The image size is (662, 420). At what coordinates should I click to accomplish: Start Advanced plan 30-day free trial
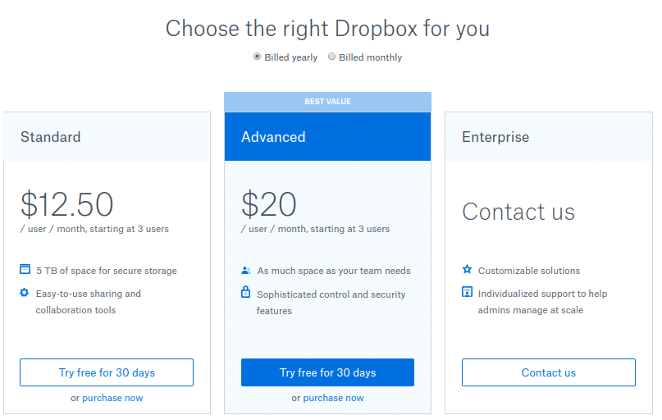click(327, 372)
